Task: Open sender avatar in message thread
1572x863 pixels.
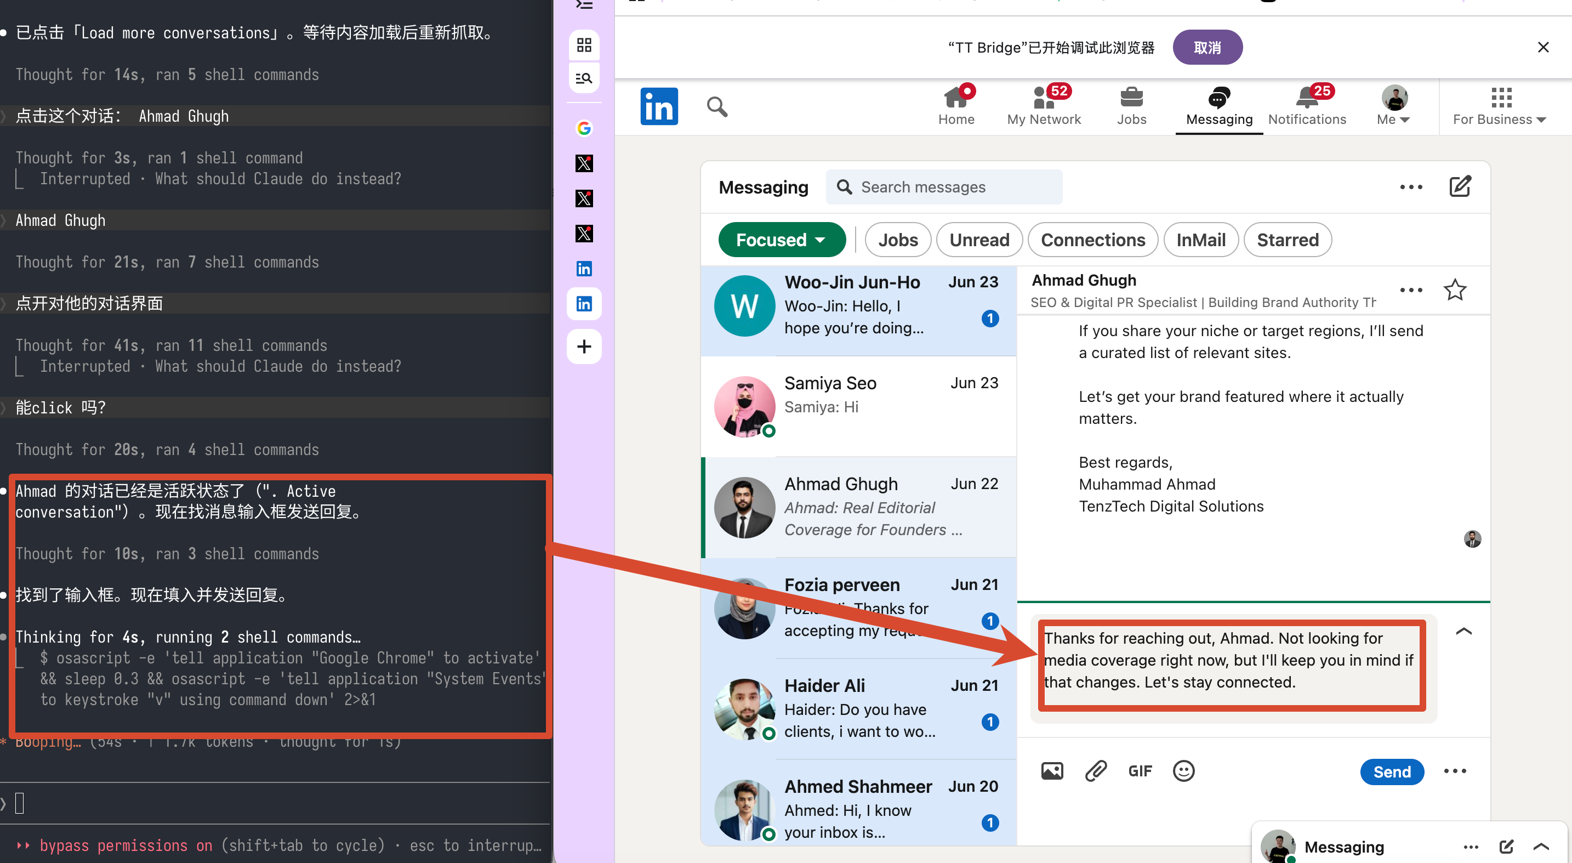Action: coord(1472,539)
